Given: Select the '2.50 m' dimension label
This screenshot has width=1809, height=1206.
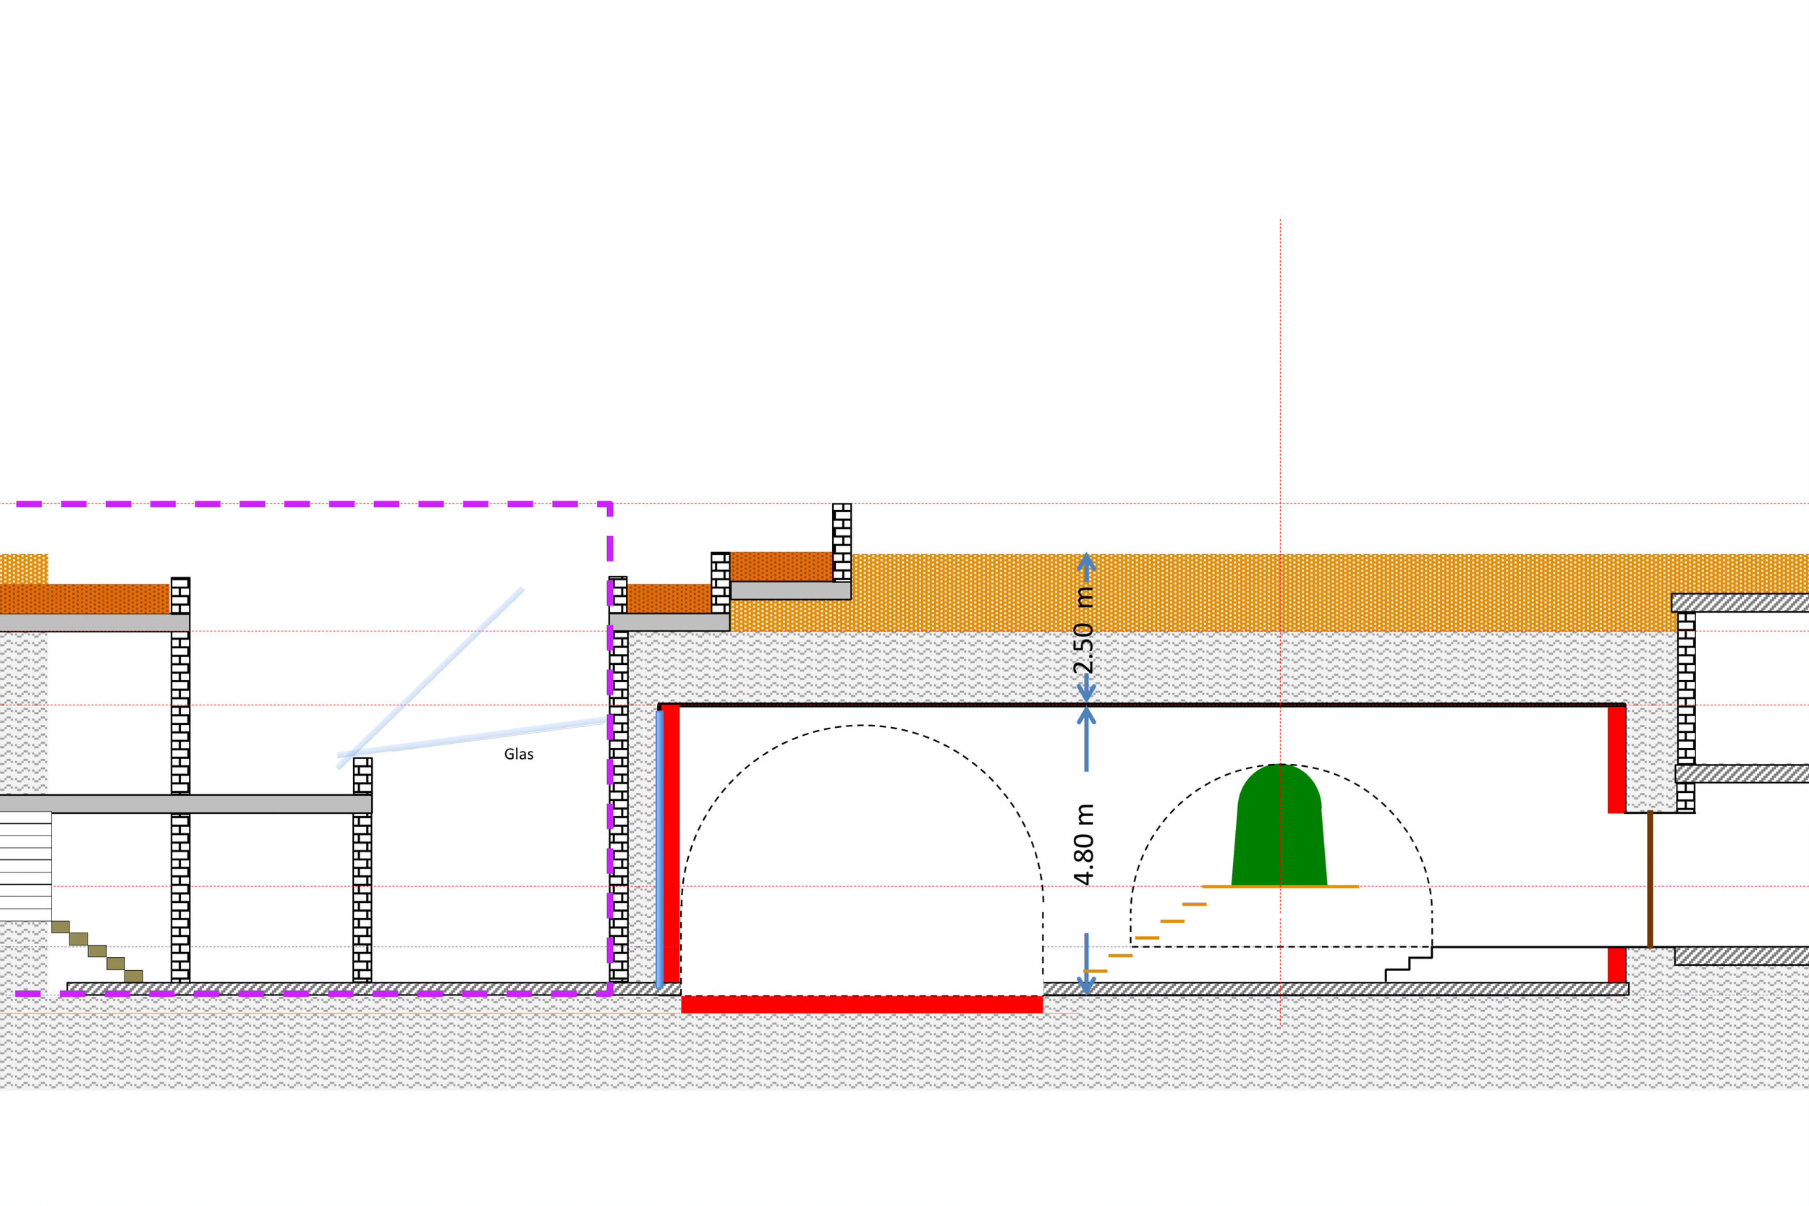Looking at the screenshot, I should pyautogui.click(x=1083, y=631).
